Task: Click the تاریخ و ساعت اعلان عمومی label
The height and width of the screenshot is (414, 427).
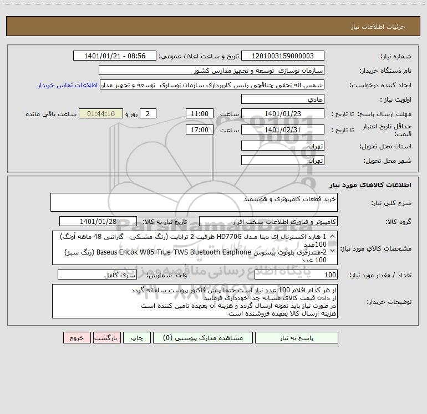Action: (199, 56)
